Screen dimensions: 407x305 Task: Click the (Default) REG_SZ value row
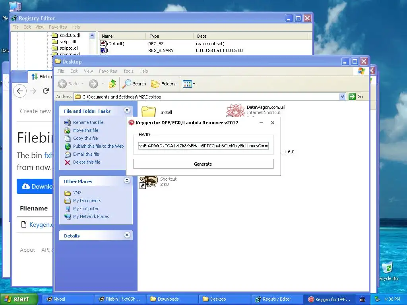(x=205, y=44)
